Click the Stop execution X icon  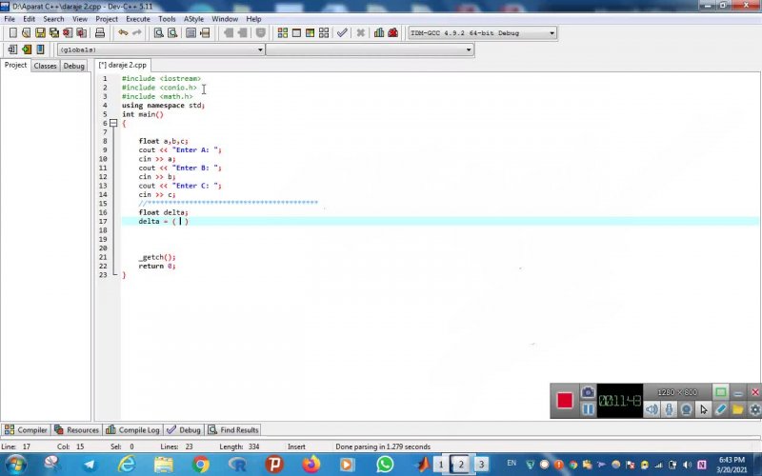361,33
